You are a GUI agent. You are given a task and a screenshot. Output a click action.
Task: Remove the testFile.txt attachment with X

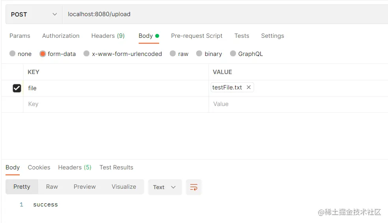(249, 87)
